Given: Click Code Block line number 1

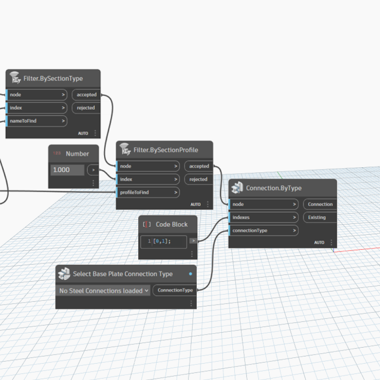Looking at the screenshot, I should (x=149, y=241).
